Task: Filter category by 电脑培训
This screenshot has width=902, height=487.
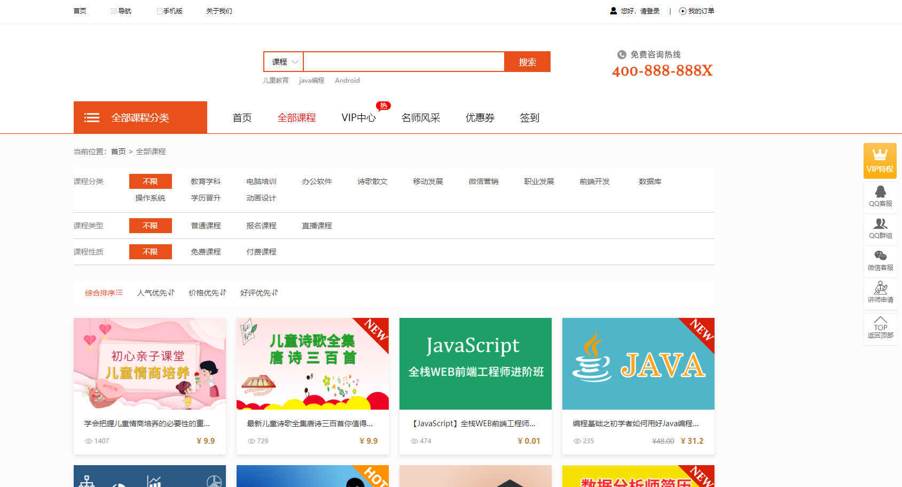Action: pyautogui.click(x=261, y=181)
